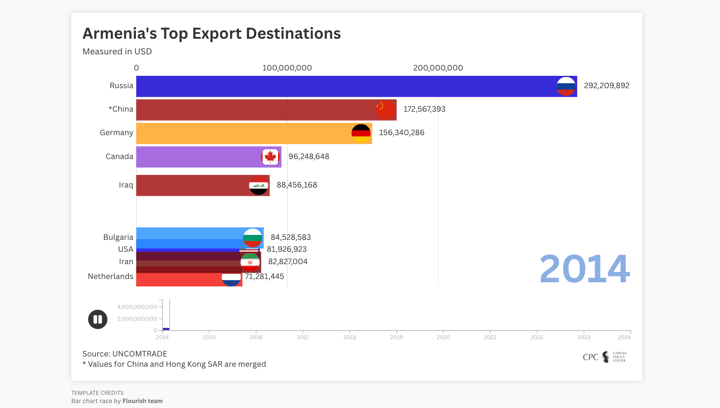Viewport: 720px width, 408px height.
Task: Click the Caspian Policy Center logo
Action: (604, 357)
